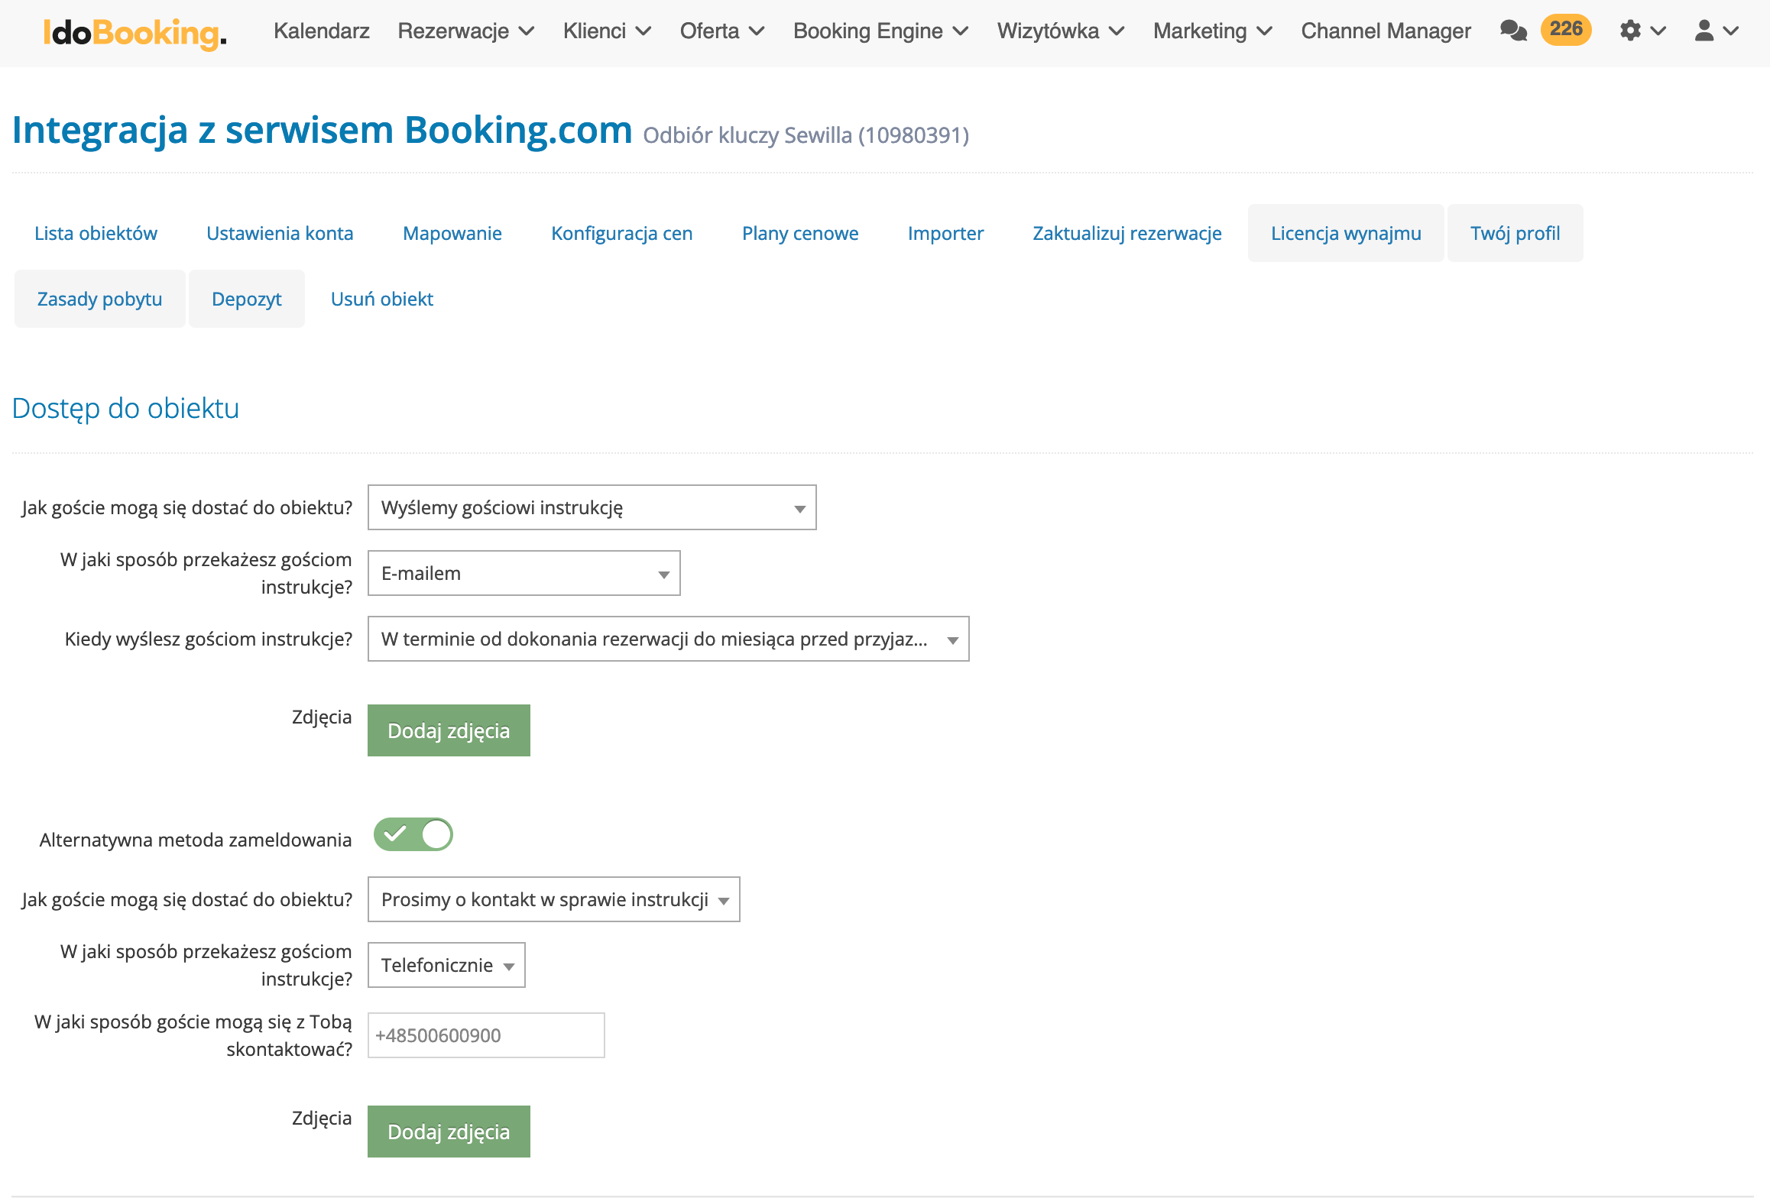The height and width of the screenshot is (1198, 1770).
Task: Click the contact phone number field
Action: [486, 1035]
